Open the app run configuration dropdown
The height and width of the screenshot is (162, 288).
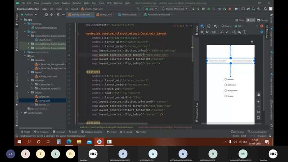[x=151, y=9]
